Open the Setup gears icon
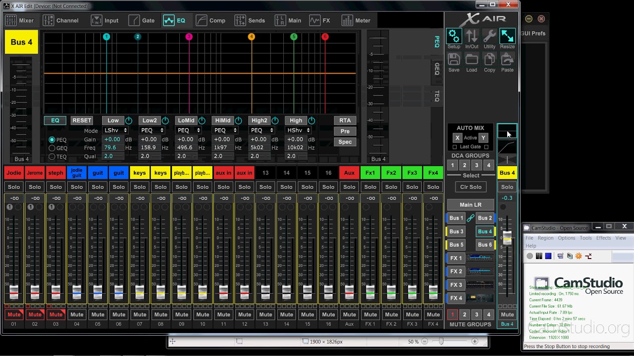 (x=454, y=36)
